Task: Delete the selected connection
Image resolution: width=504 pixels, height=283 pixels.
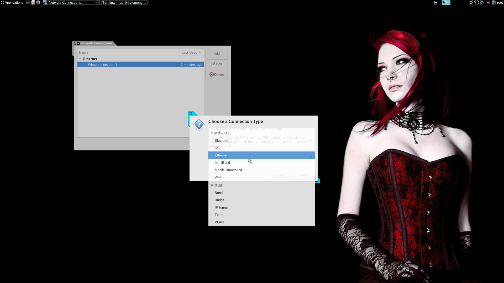Action: [217, 74]
